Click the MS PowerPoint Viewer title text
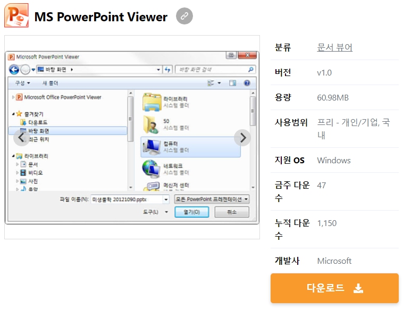The height and width of the screenshot is (309, 403). pyautogui.click(x=101, y=17)
